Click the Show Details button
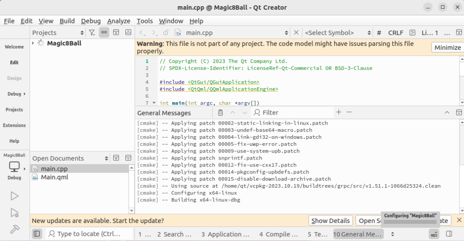This screenshot has width=464, height=241. pyautogui.click(x=331, y=221)
